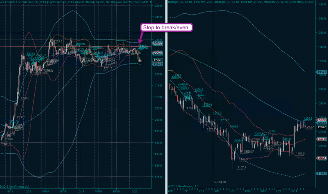Click the 10/22 date on left time axis
The image size is (328, 194).
134,191
